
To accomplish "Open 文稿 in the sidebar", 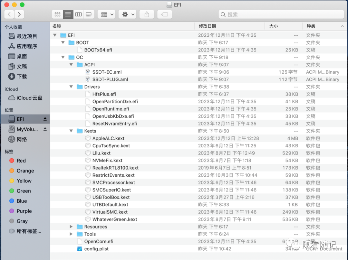I will 17,66.
